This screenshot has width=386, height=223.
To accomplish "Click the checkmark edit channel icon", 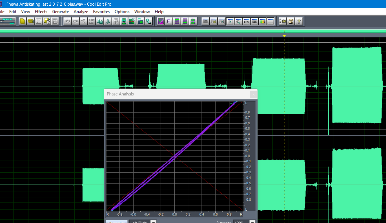I will pyautogui.click(x=169, y=21).
